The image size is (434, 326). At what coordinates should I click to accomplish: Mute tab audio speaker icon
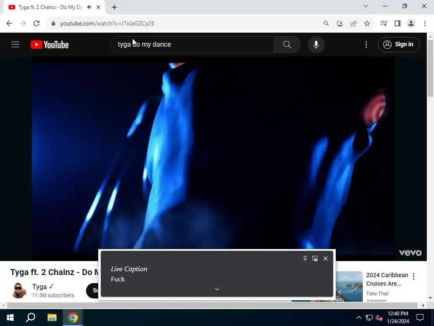click(x=89, y=7)
